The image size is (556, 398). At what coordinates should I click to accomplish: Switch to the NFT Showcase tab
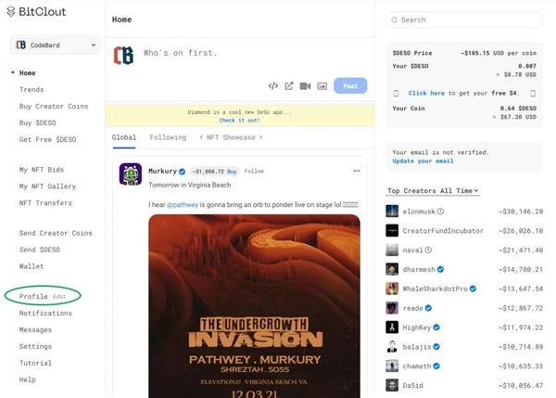(231, 137)
